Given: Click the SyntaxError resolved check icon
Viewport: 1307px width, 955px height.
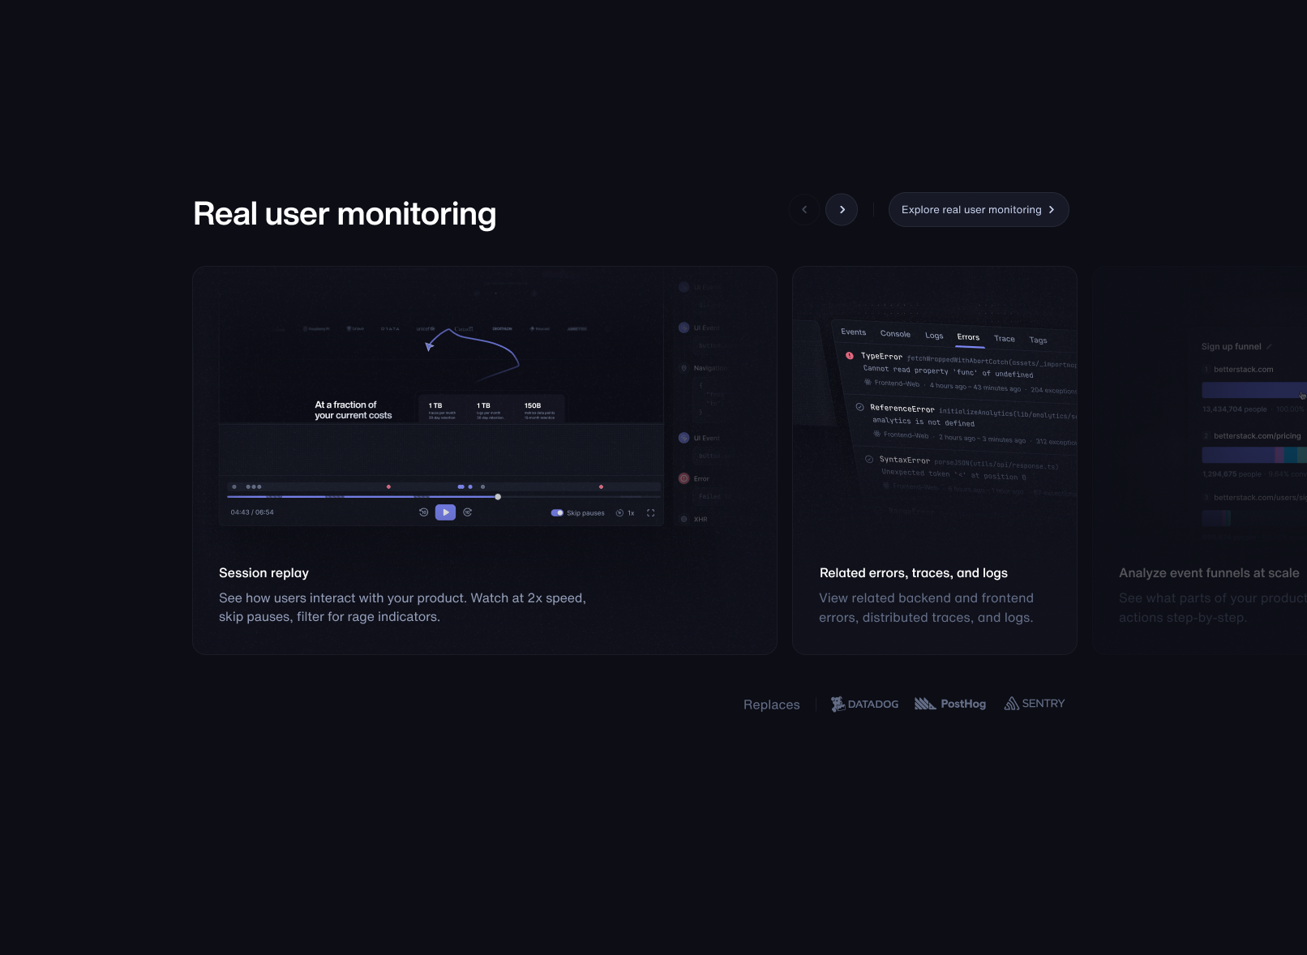Looking at the screenshot, I should 869,459.
